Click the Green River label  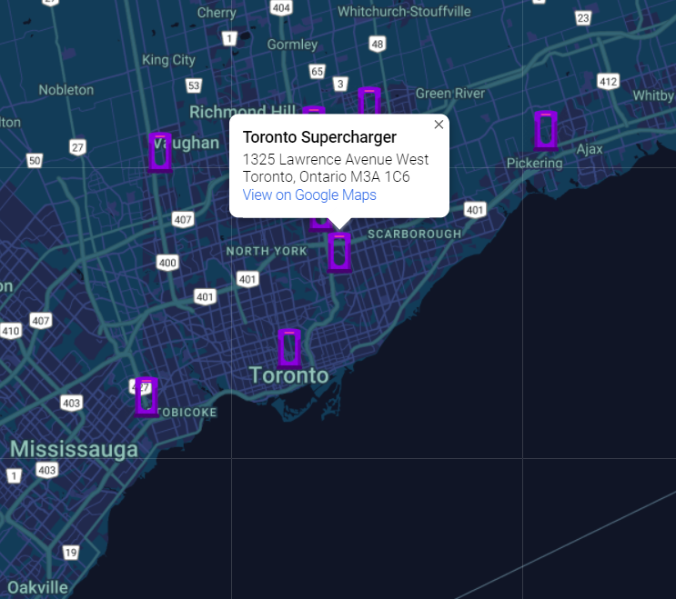click(450, 94)
